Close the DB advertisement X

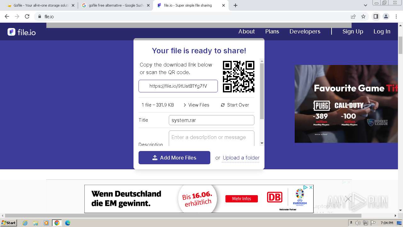(x=311, y=187)
